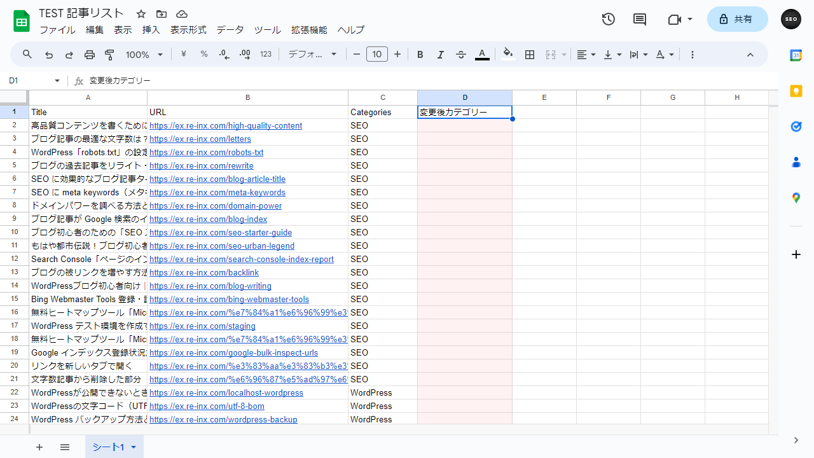Toggle italic formatting
Screen dimensions: 814x458
tap(441, 55)
